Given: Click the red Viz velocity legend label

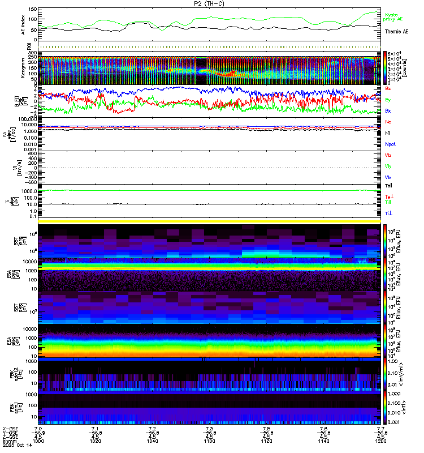Looking at the screenshot, I should (388, 155).
